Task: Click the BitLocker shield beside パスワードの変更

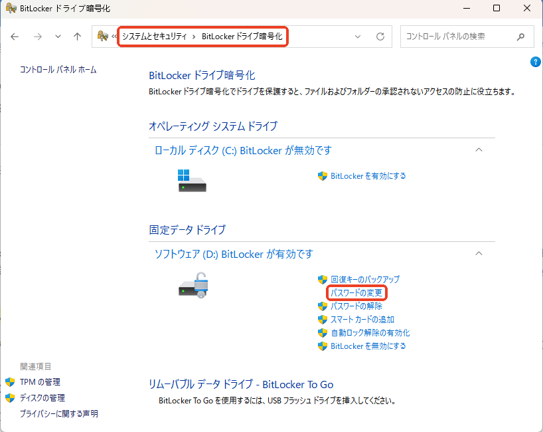Action: click(x=323, y=293)
